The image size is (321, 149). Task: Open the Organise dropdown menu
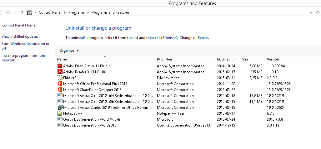(69, 50)
